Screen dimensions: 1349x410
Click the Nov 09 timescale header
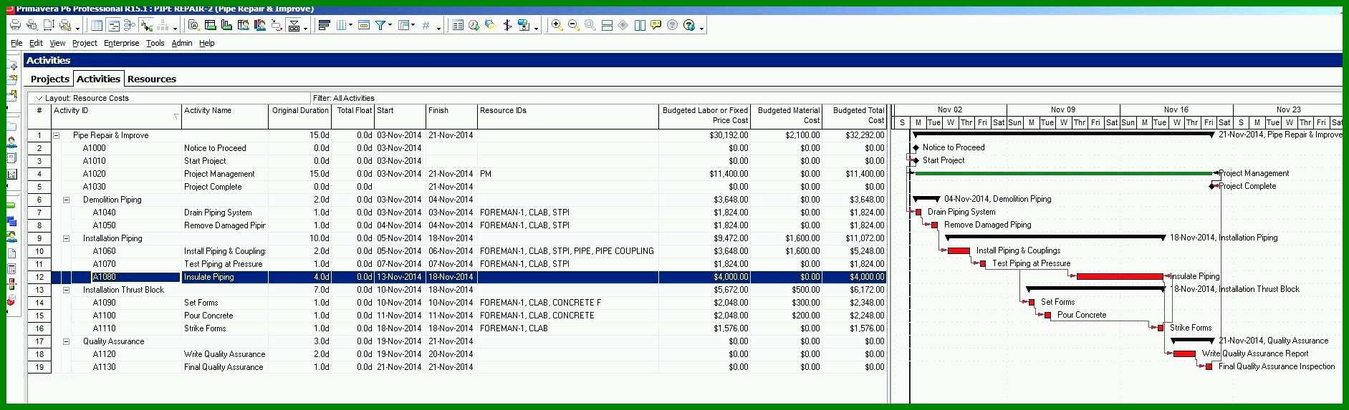coord(1063,109)
